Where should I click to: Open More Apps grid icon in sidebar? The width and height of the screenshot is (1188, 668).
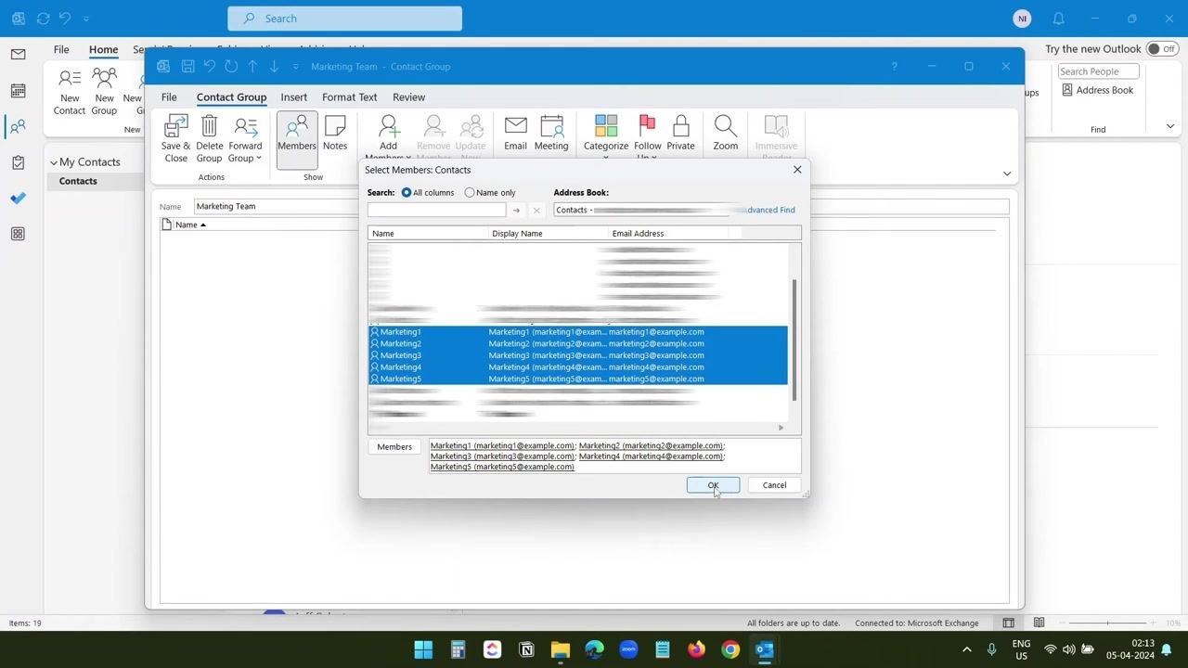(x=18, y=234)
